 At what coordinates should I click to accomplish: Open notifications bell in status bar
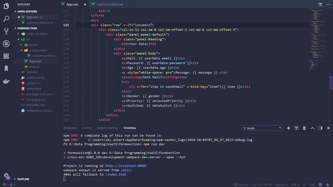pos(328,185)
